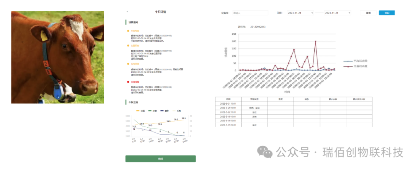Image resolution: width=417 pixels, height=169 pixels.
Task: Open the start date dropdown
Action: click(x=300, y=13)
